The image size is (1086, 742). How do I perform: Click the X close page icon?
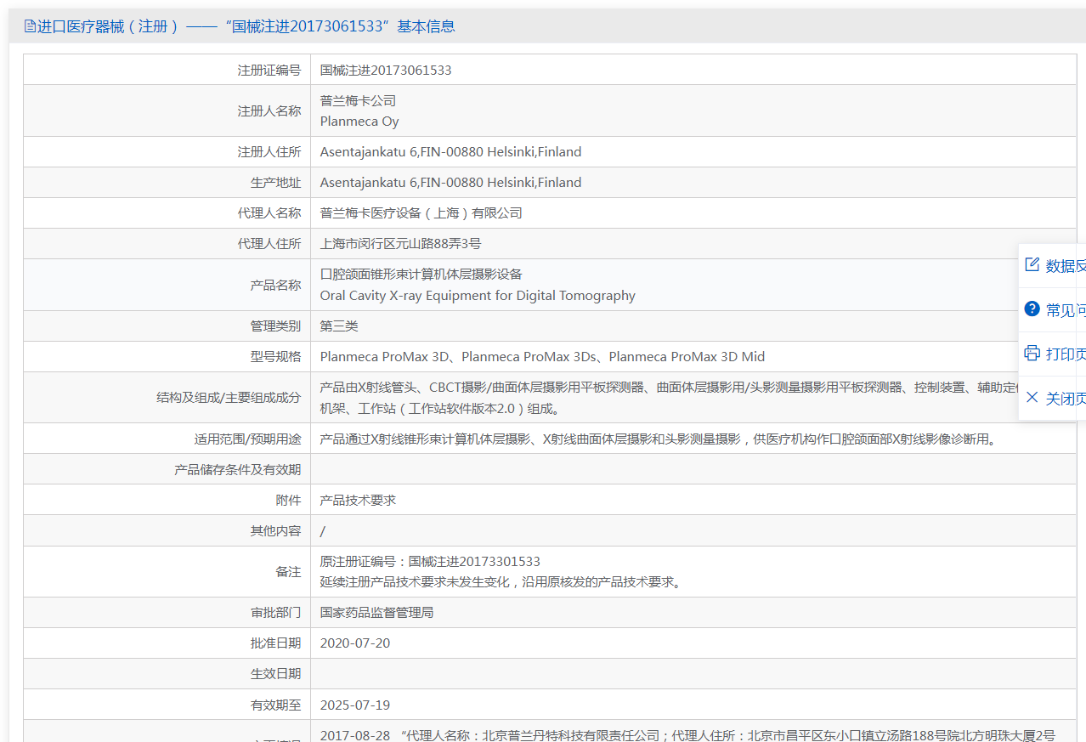1032,397
